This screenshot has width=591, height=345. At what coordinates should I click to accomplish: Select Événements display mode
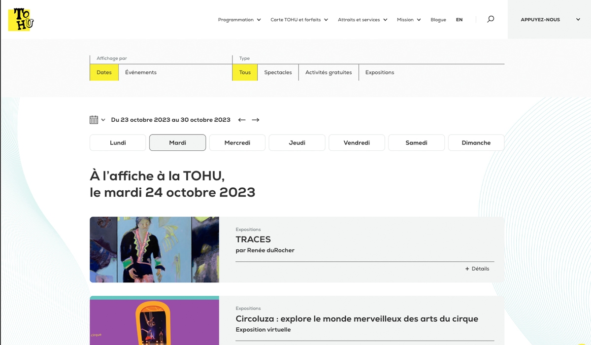tap(141, 72)
